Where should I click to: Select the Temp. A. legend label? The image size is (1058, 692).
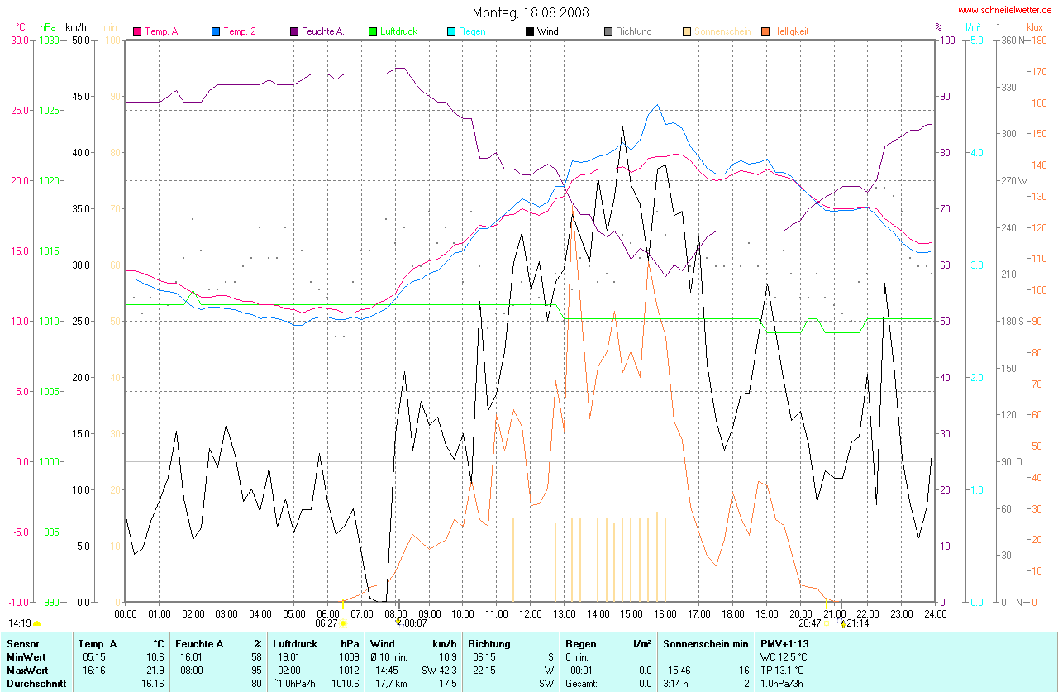162,31
